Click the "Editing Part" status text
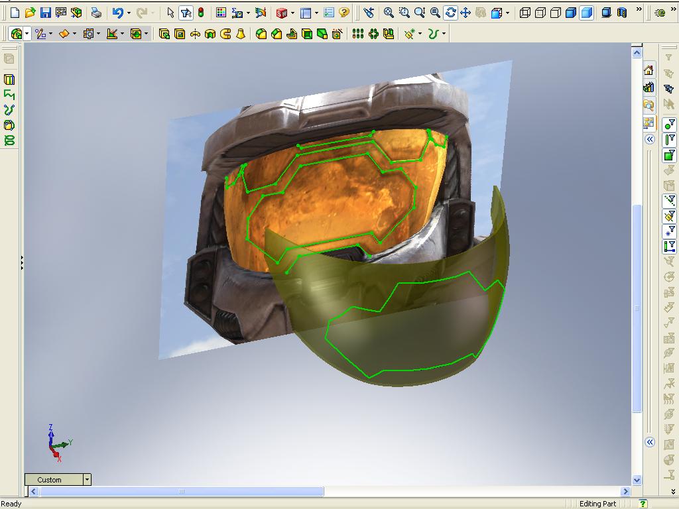Image resolution: width=679 pixels, height=509 pixels. (x=597, y=504)
